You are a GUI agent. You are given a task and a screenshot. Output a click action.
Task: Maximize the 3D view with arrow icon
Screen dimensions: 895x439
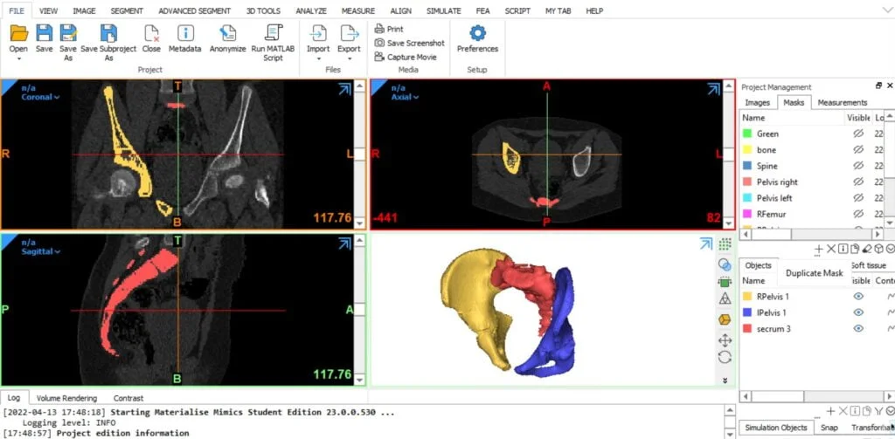[x=706, y=244]
